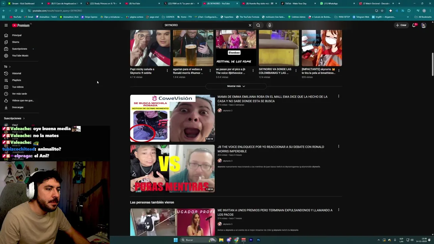Viewport: 434px width, 244px height.
Task: Bookmark this page with star icon
Action: pyautogui.click(x=382, y=11)
